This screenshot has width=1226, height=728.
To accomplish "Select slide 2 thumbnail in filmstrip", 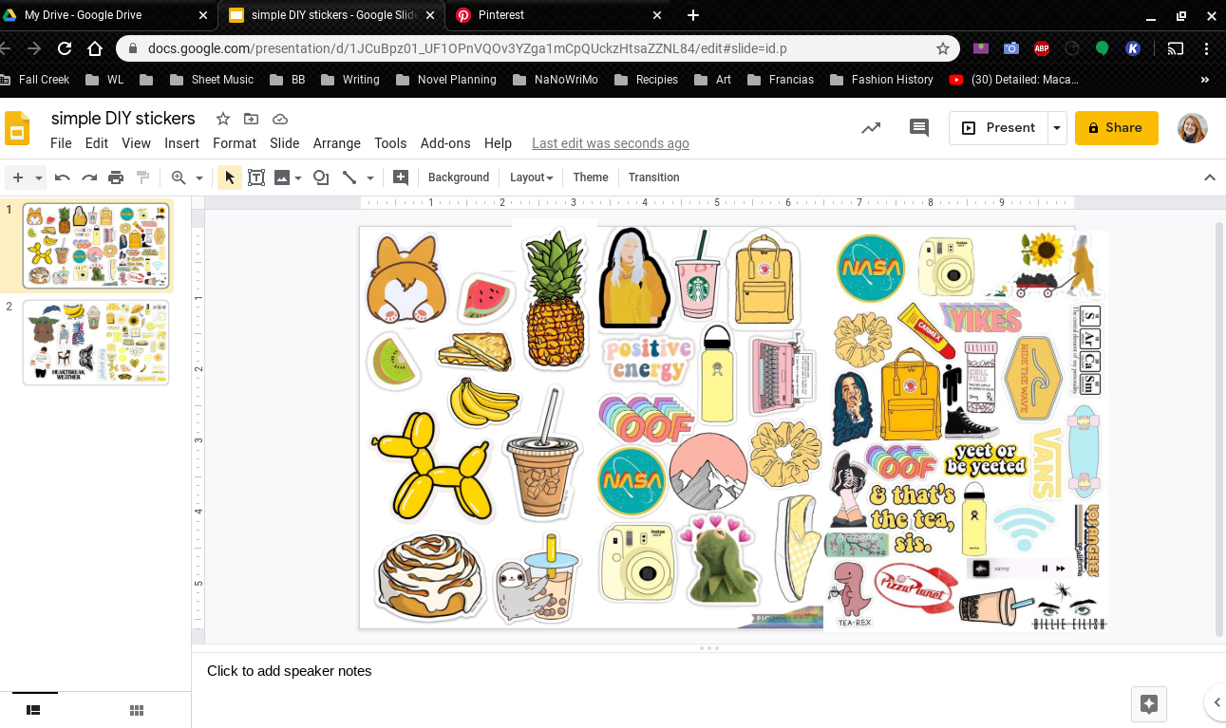I will click(95, 343).
